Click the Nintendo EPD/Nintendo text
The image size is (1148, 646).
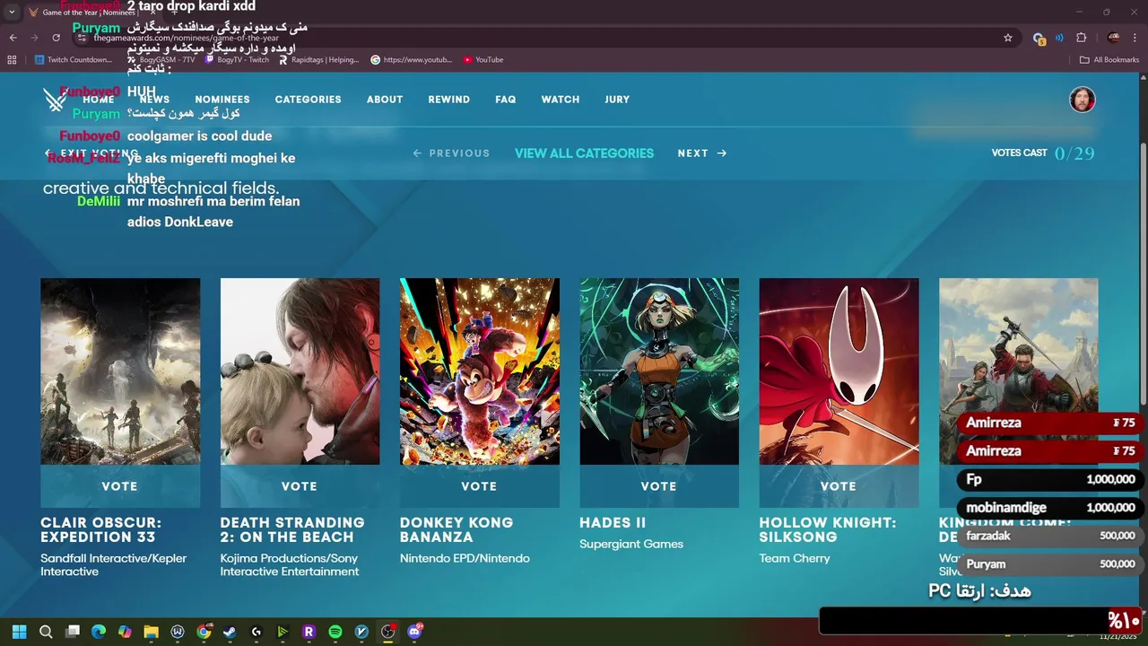pos(465,558)
